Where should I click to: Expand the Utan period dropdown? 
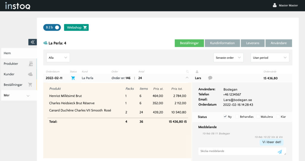(270, 58)
